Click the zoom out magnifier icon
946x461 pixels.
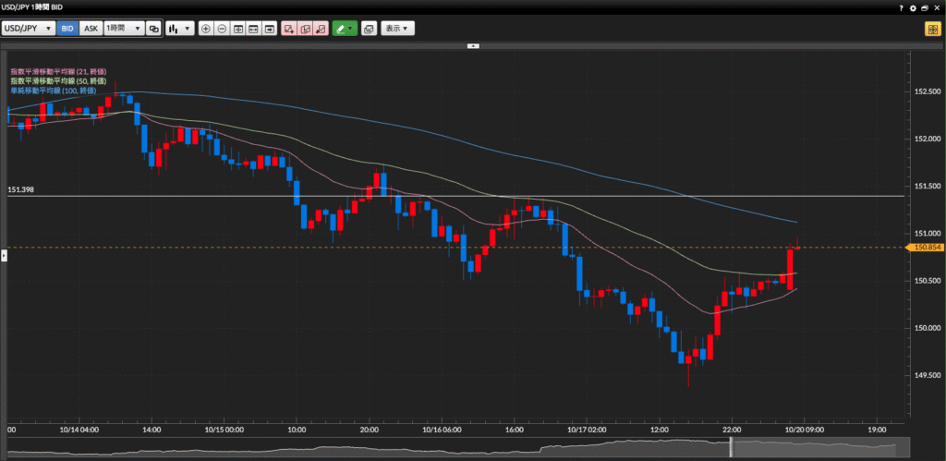(x=222, y=29)
